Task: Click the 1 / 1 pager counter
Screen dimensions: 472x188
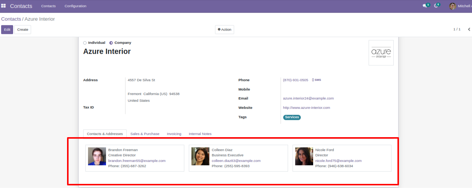Action: pyautogui.click(x=457, y=29)
